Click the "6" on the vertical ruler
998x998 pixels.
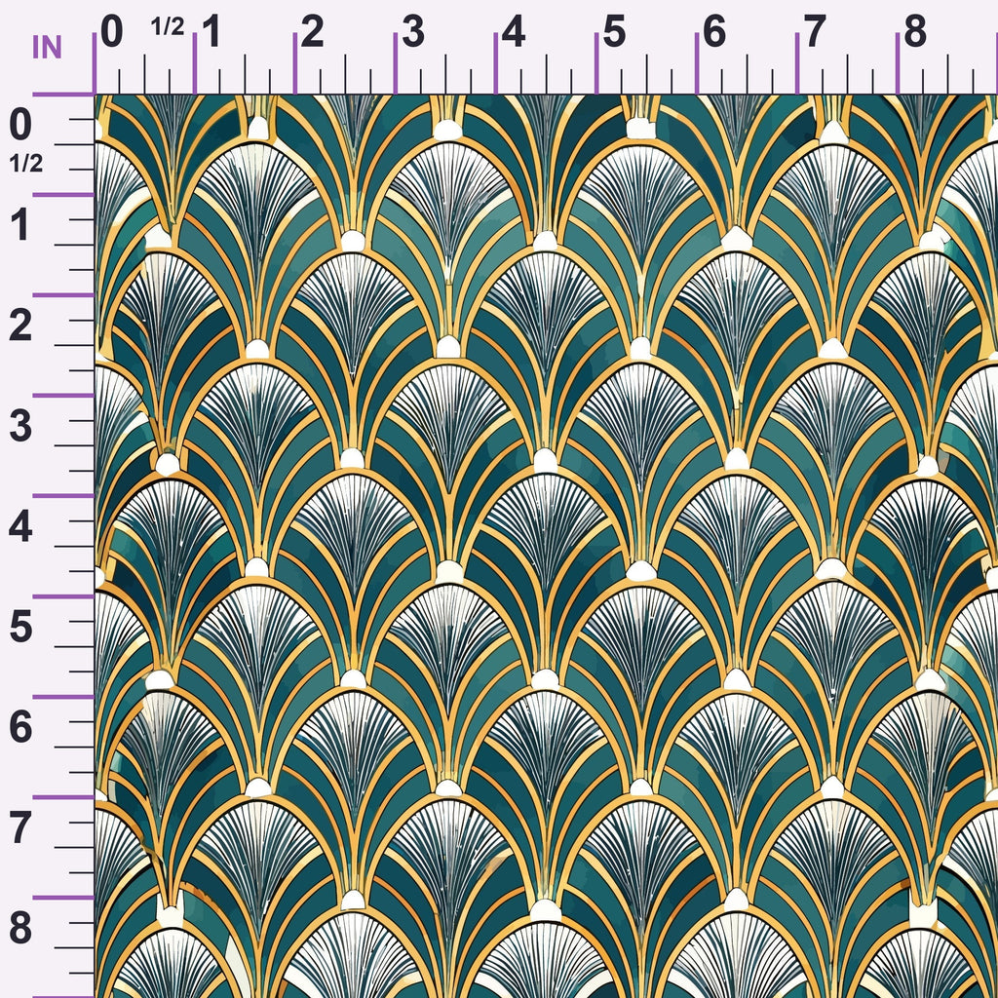[20, 728]
